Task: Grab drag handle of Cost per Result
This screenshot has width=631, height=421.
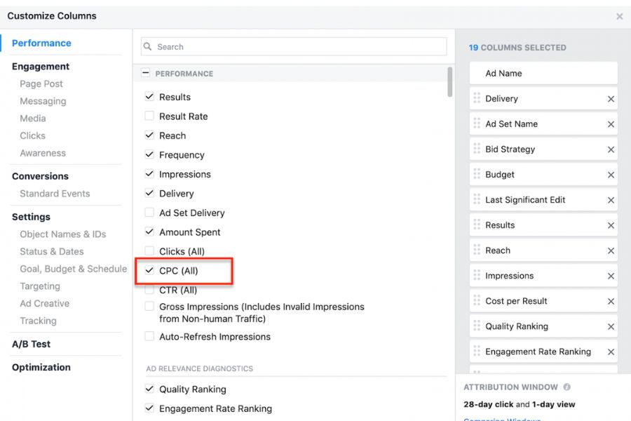Action: (477, 300)
